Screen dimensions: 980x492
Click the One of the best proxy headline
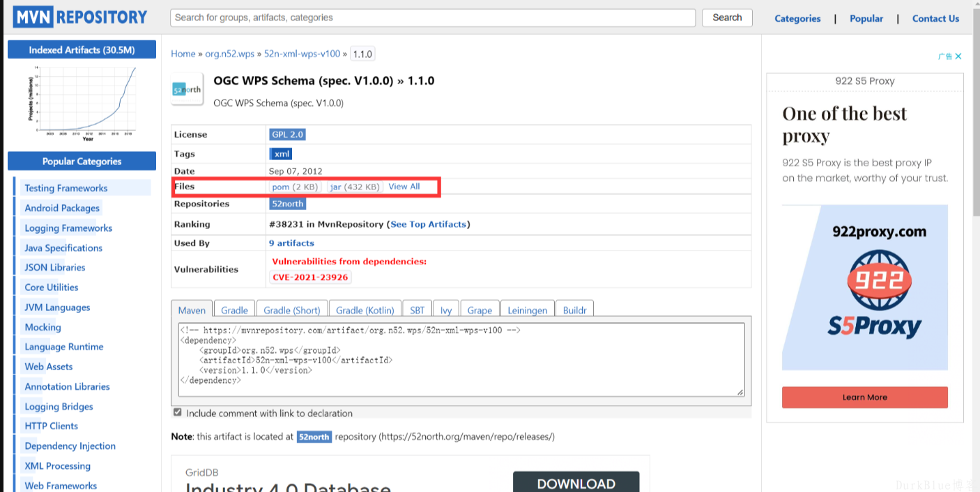[x=845, y=125]
